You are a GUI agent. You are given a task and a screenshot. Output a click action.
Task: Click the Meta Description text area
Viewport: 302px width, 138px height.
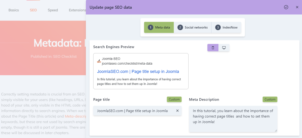pos(233,119)
